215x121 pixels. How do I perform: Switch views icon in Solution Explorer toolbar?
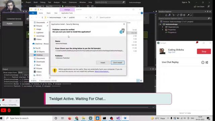tap(169, 15)
